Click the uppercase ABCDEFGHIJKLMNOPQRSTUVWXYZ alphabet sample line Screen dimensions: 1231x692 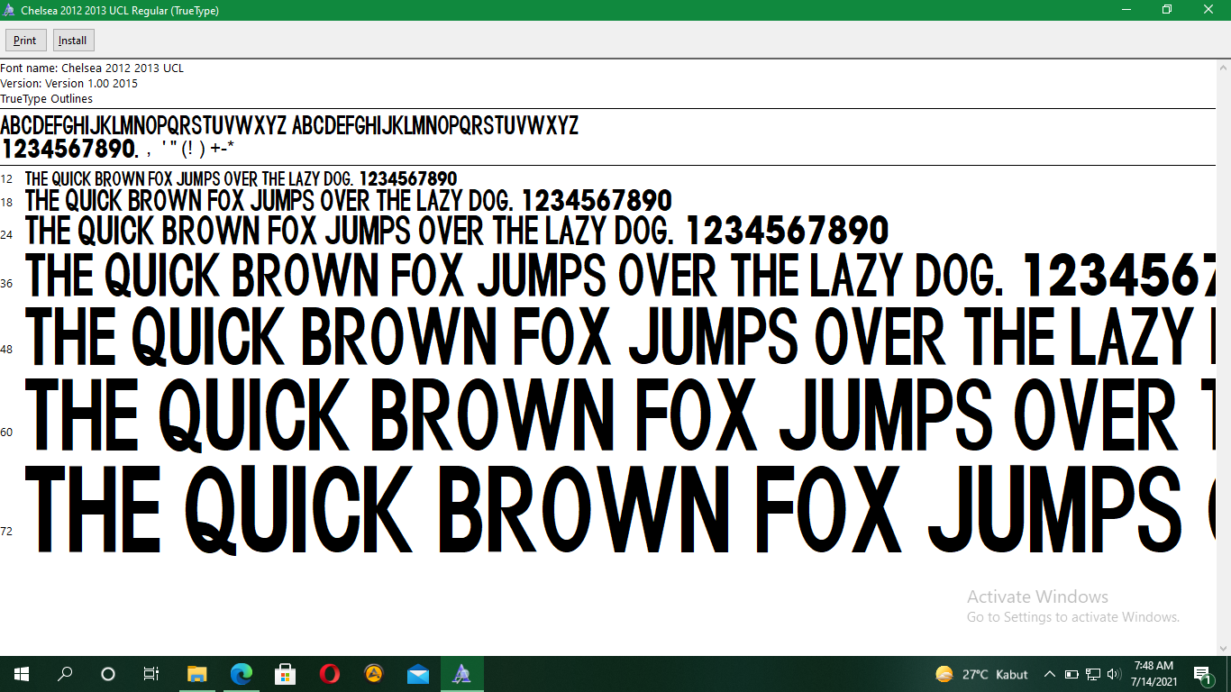tap(289, 125)
